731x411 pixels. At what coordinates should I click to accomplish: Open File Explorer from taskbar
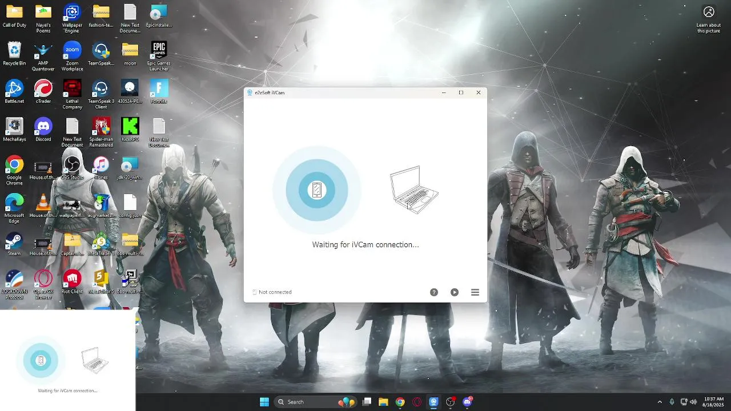tap(383, 402)
